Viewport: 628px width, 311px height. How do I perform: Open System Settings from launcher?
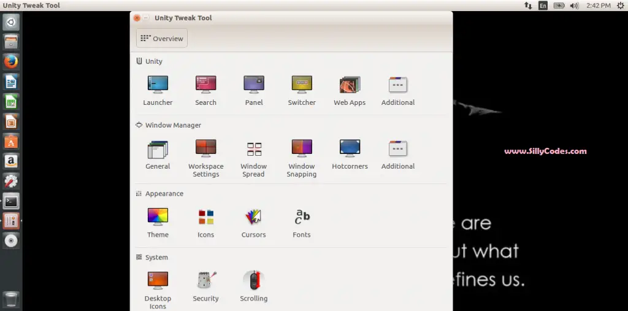[x=11, y=181]
